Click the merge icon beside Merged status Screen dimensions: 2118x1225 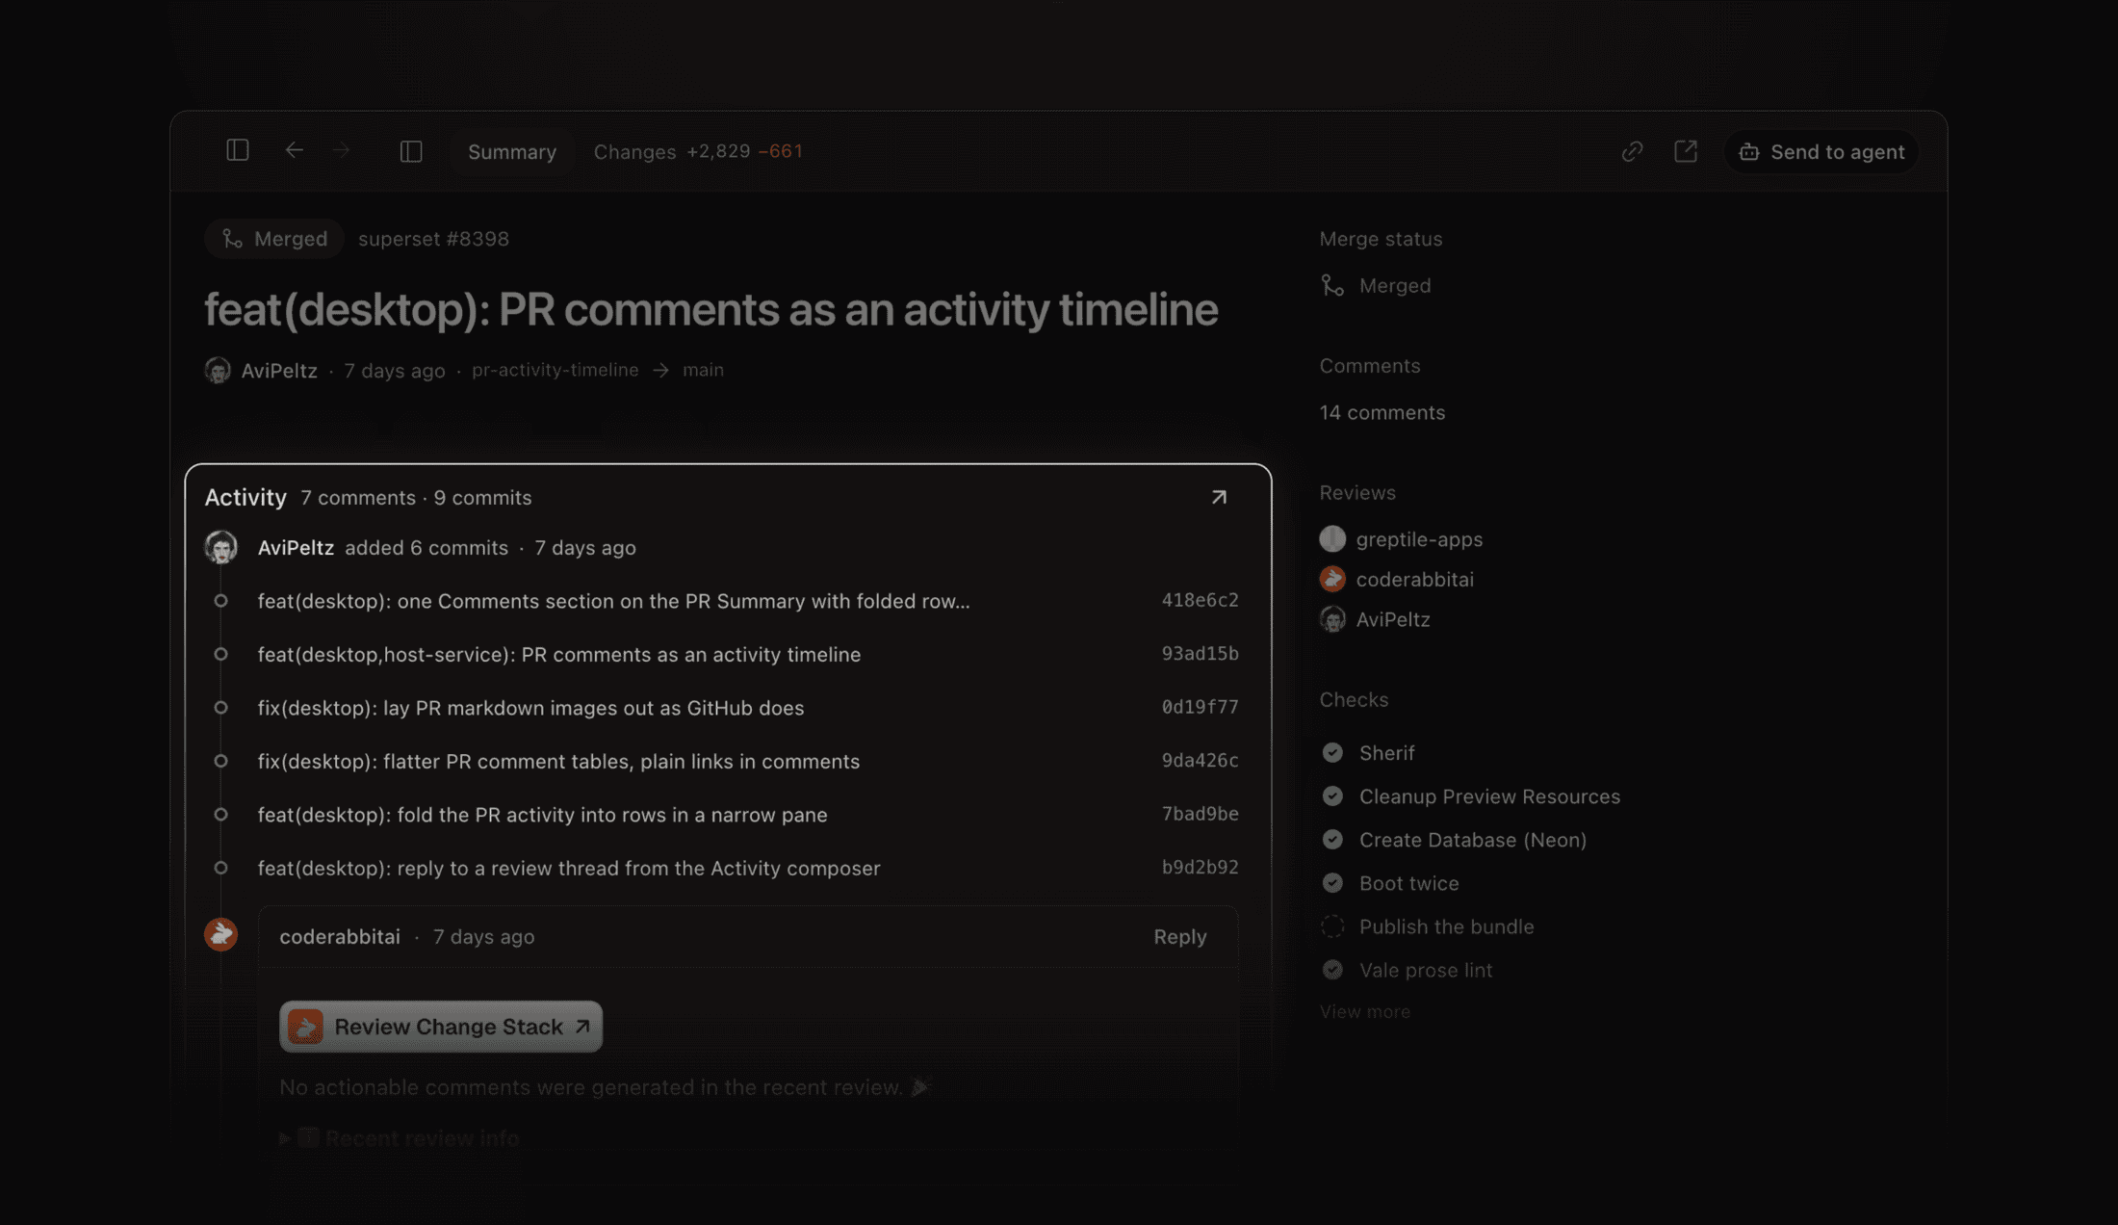point(1332,285)
